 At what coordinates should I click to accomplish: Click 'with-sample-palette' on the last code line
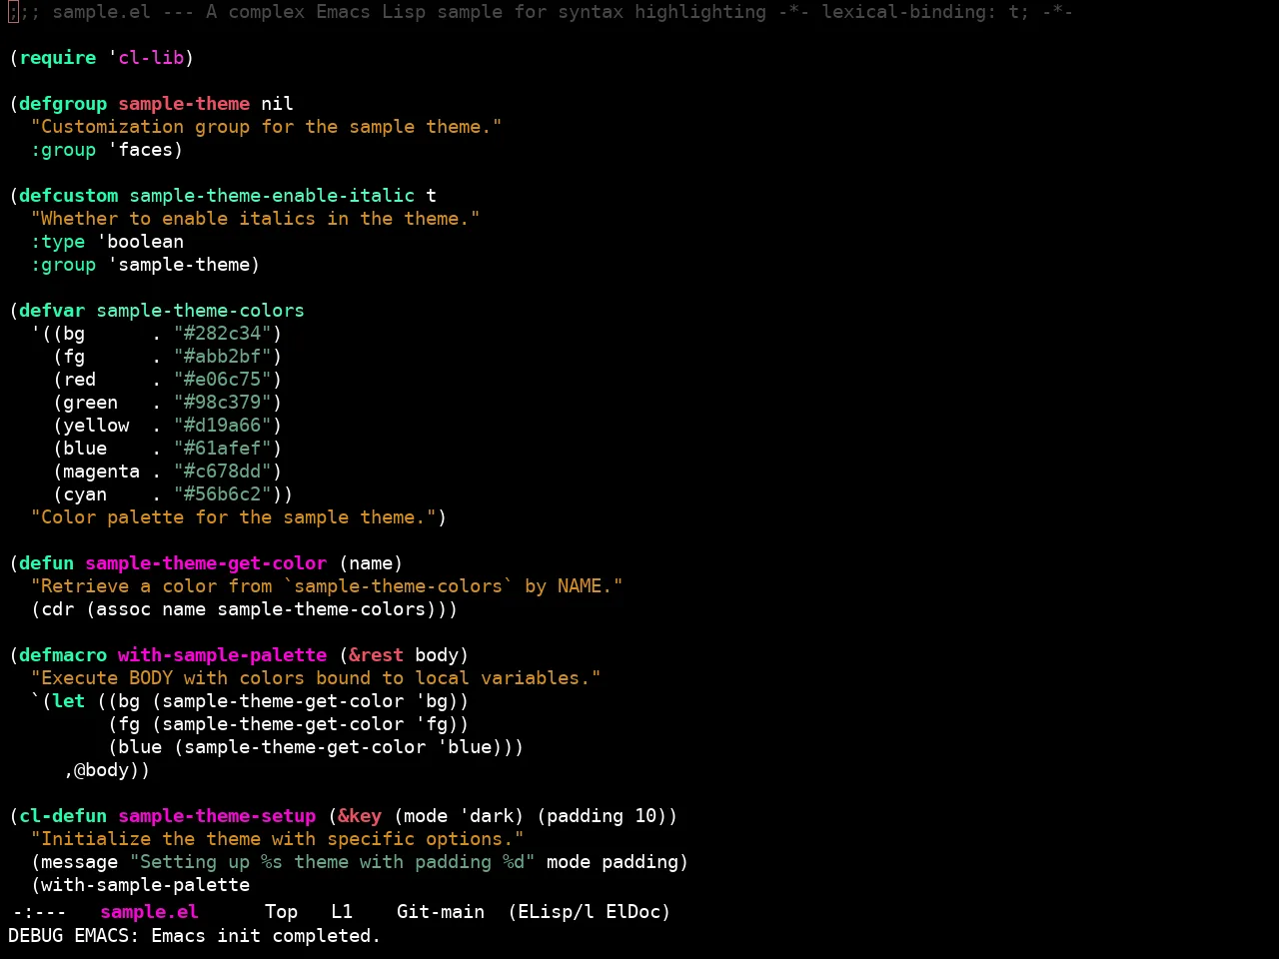point(146,885)
